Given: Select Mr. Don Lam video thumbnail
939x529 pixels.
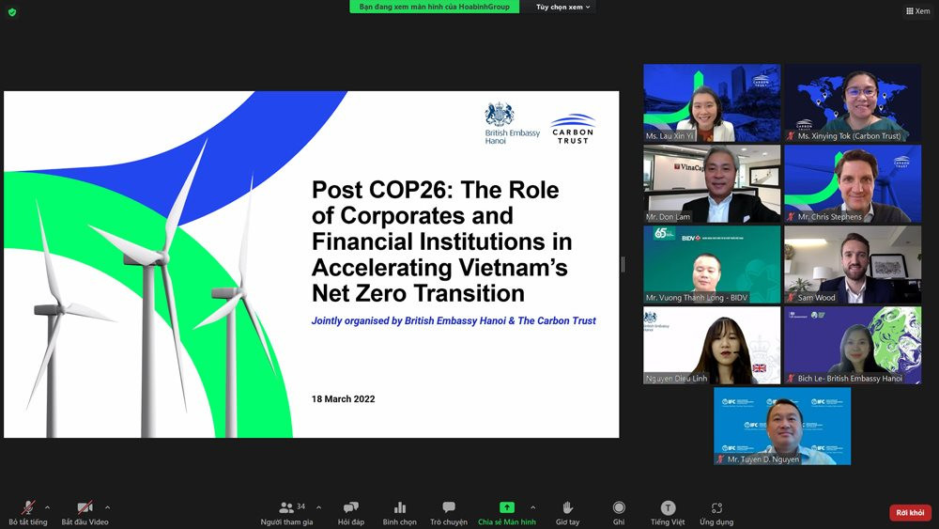Looking at the screenshot, I should [712, 183].
